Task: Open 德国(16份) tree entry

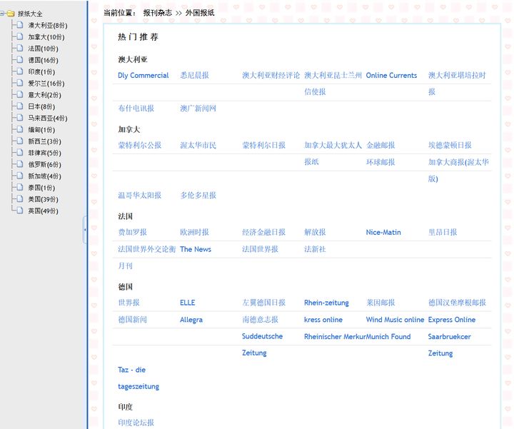Action: [x=44, y=60]
